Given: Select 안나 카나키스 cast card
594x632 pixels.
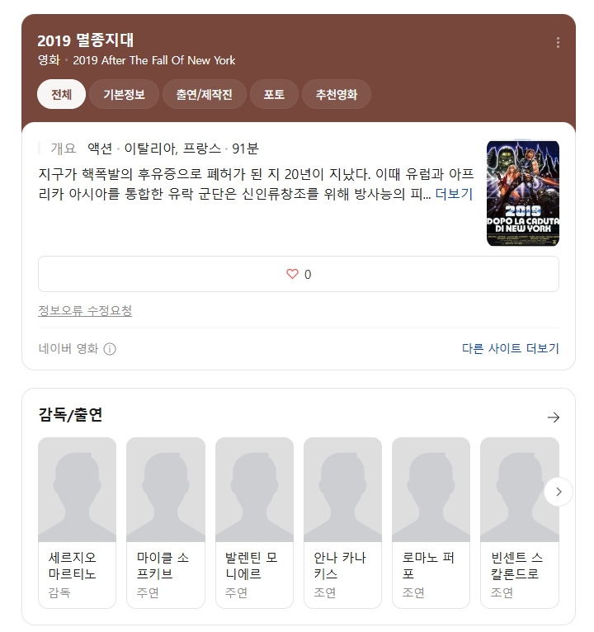Looking at the screenshot, I should 342,523.
